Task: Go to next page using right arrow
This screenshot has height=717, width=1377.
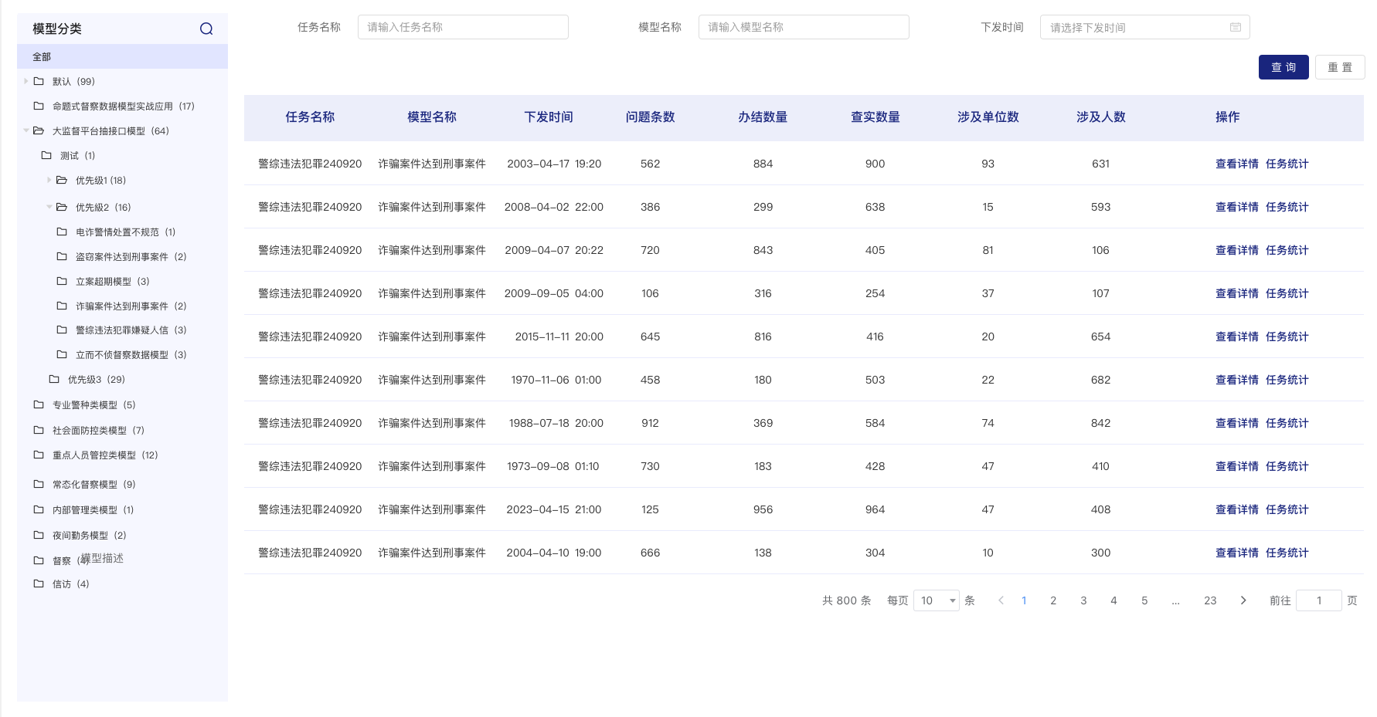Action: (1243, 600)
